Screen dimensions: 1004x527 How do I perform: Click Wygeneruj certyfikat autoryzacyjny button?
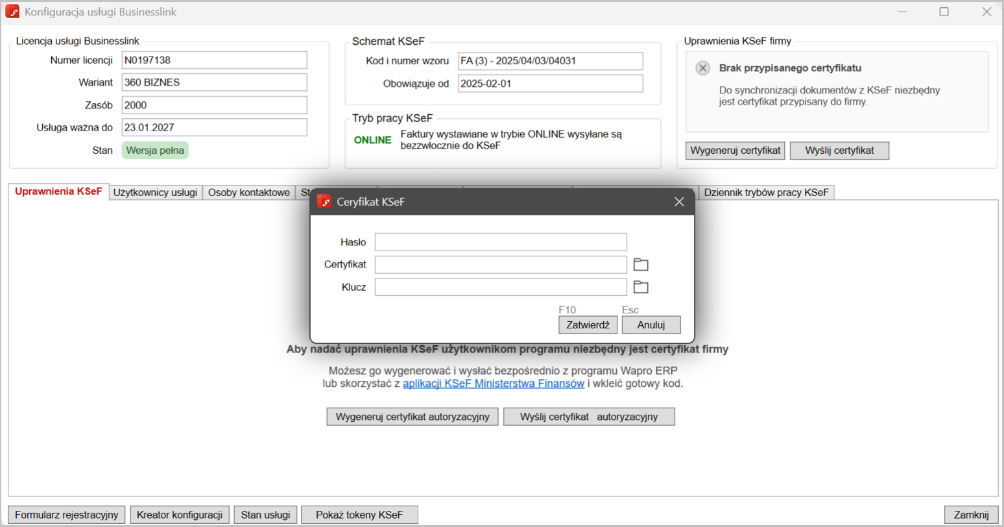click(x=412, y=417)
